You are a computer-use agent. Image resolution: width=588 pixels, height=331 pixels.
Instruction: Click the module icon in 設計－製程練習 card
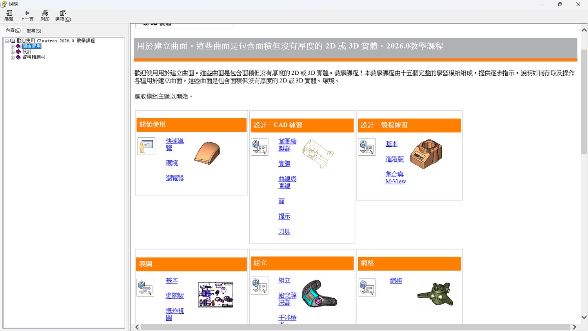point(367,147)
